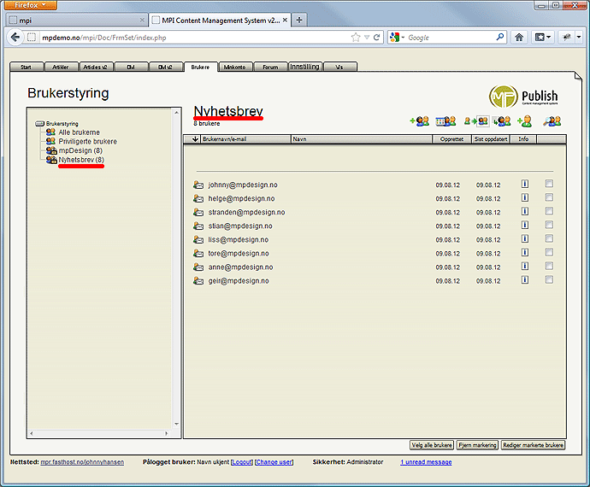This screenshot has height=487, width=590.
Task: Open info for stian@mpdesign.no
Action: [x=525, y=226]
